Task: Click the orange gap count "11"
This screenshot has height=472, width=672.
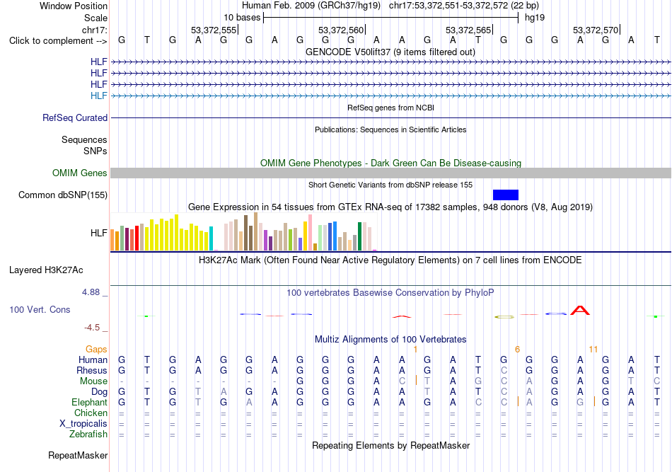Action: (593, 350)
